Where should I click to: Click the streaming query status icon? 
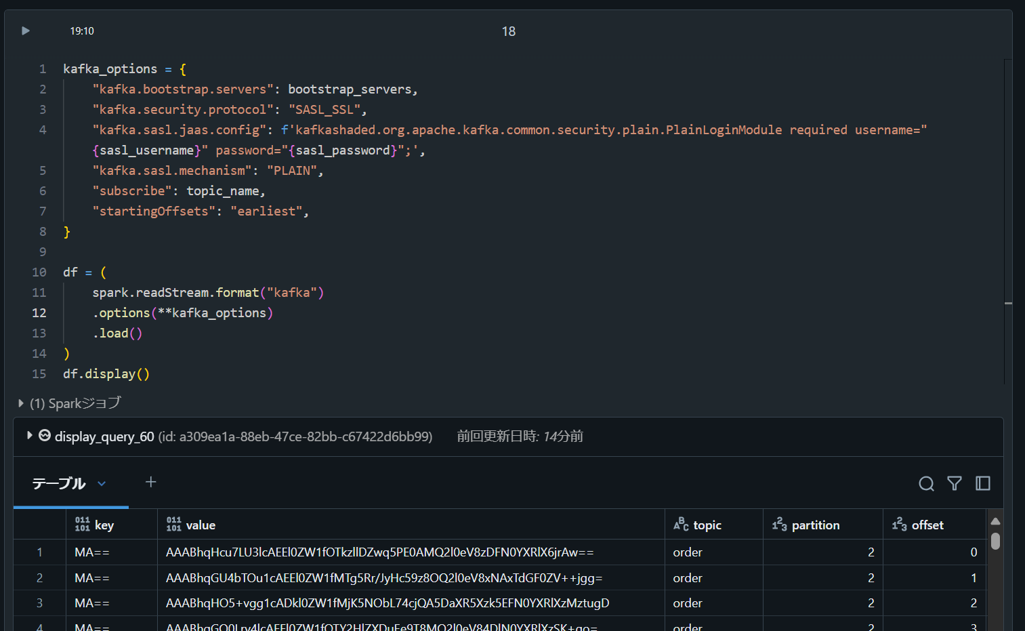[x=45, y=435]
